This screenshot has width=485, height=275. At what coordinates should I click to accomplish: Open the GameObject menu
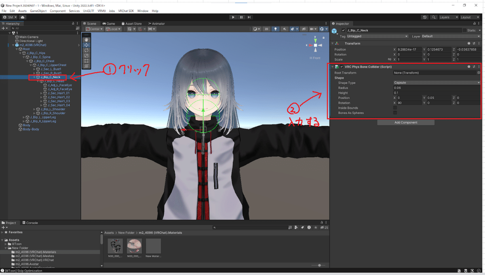click(38, 11)
